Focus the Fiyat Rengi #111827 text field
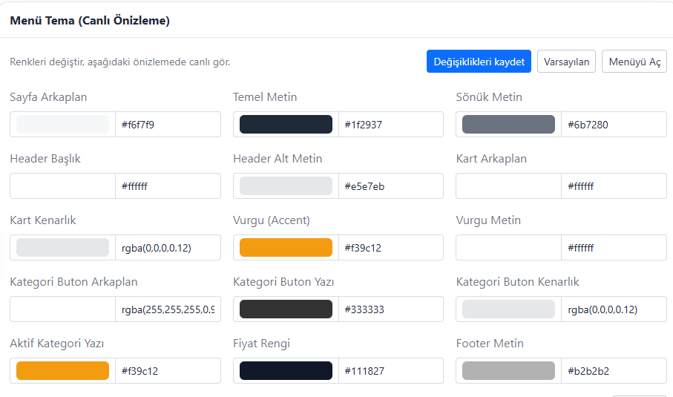Viewport: 673px width, 397px height. pyautogui.click(x=390, y=371)
